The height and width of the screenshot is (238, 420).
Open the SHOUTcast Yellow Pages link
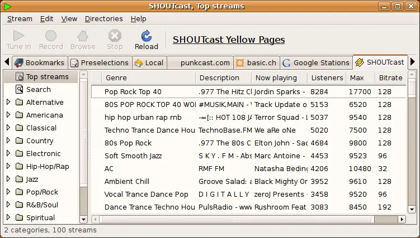[229, 40]
